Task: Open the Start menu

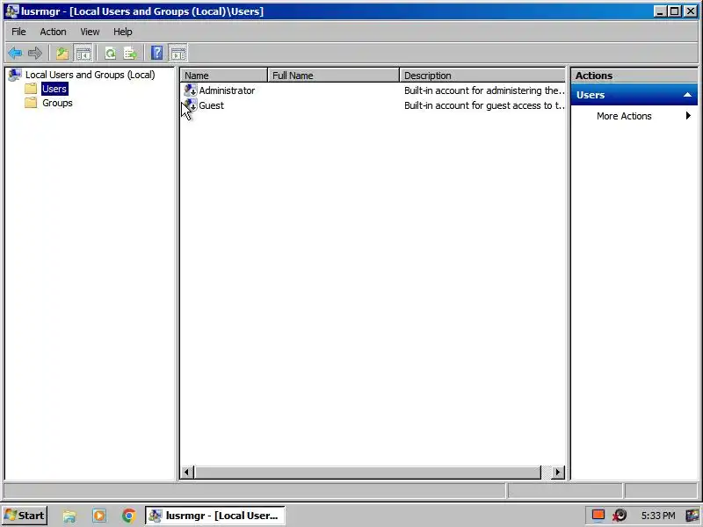Action: (25, 516)
